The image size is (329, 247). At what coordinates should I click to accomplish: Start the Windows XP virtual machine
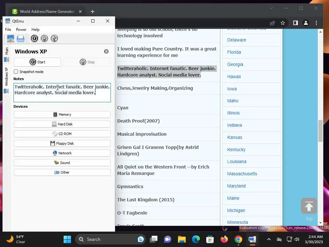[x=37, y=62]
